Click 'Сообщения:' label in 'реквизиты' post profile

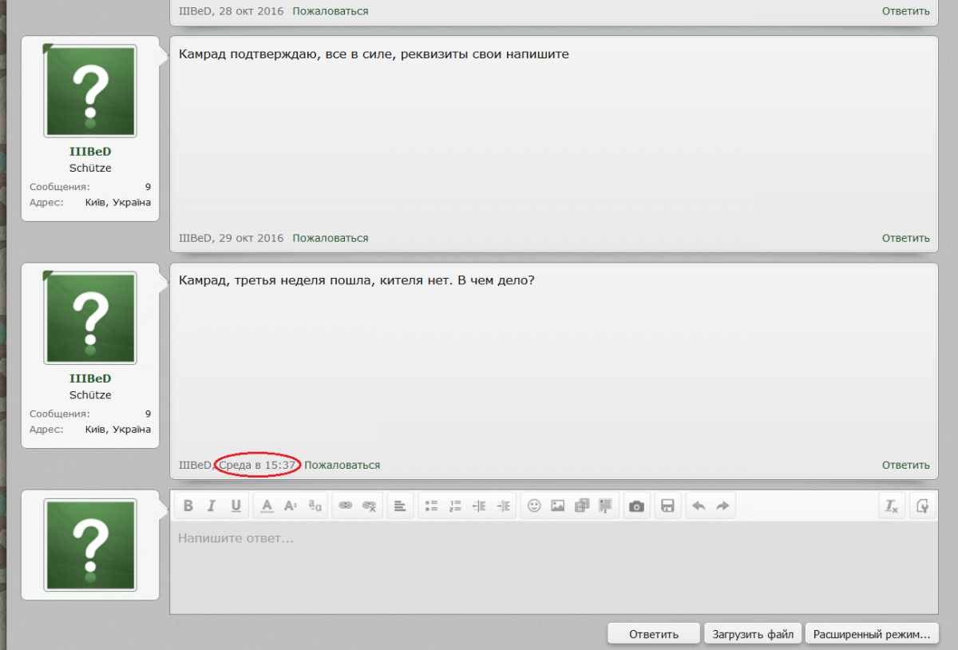[60, 187]
